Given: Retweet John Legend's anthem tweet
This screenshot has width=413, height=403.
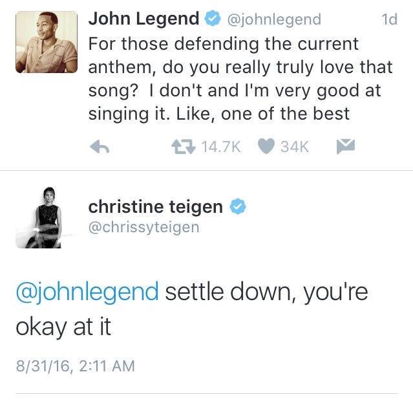Looking at the screenshot, I should 182,147.
